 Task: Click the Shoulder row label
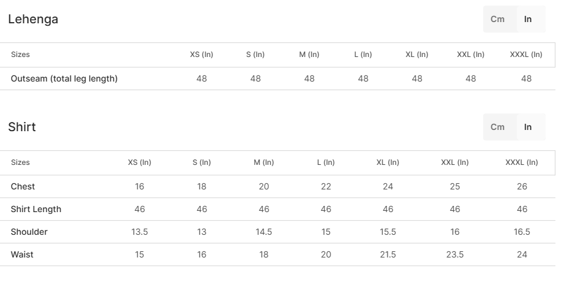[29, 232]
